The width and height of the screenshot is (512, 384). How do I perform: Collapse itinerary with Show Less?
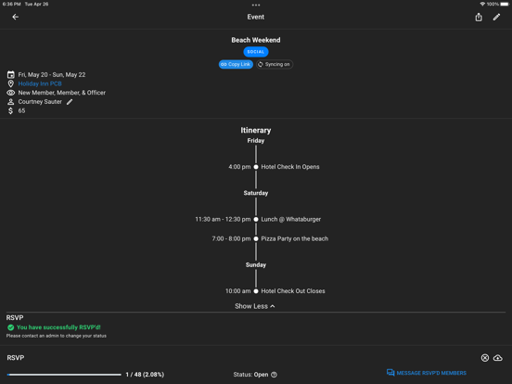pyautogui.click(x=255, y=306)
